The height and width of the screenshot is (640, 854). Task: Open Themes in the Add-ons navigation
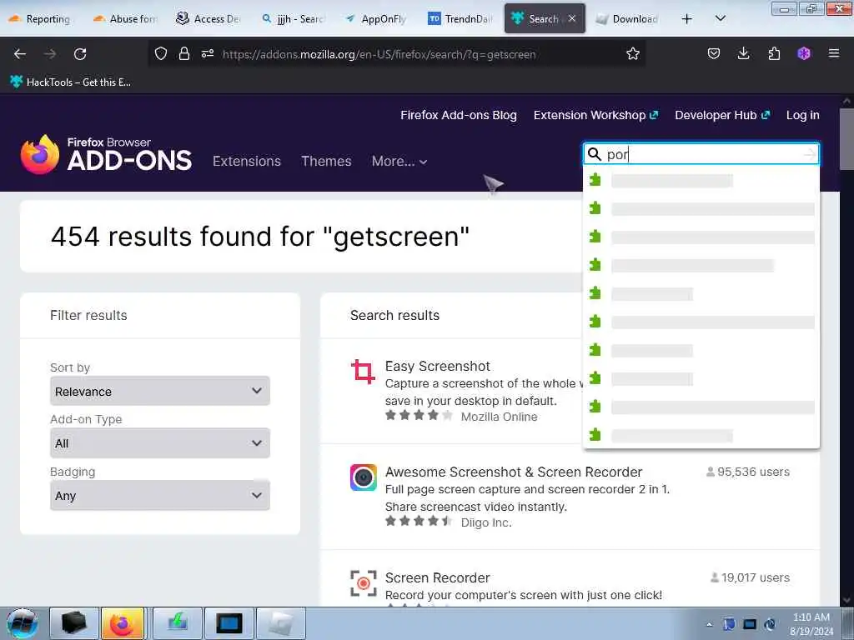pyautogui.click(x=326, y=161)
